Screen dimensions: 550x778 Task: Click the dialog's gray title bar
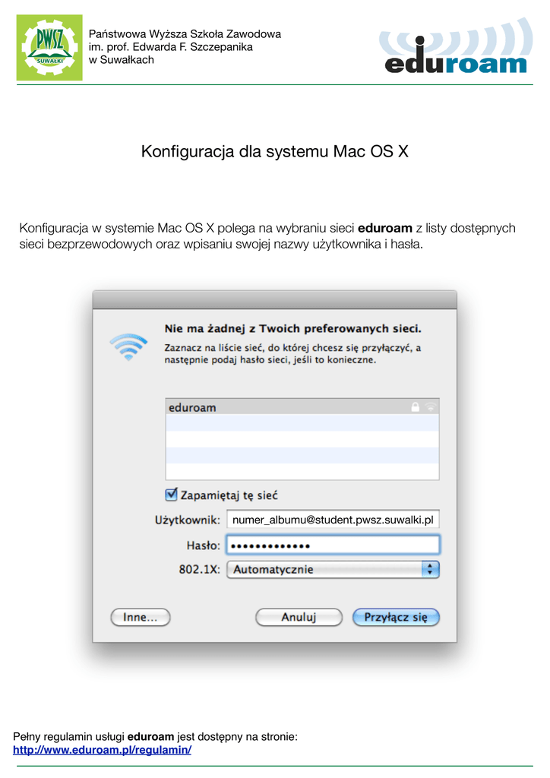(x=274, y=300)
